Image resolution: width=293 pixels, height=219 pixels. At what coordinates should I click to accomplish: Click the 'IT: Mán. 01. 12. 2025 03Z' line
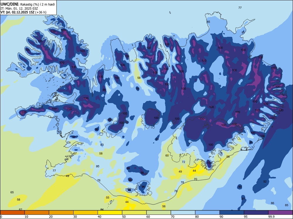coord(19,8)
